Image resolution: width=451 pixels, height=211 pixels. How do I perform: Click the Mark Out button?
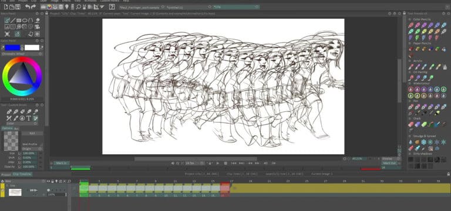point(389,163)
